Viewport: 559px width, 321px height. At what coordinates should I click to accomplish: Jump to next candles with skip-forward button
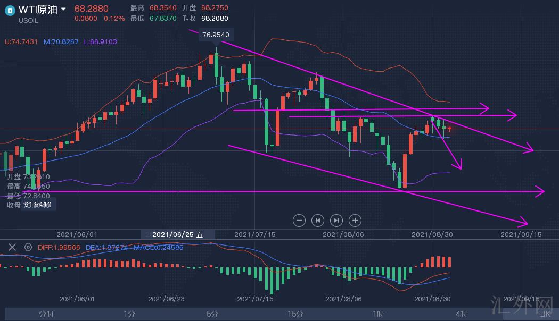click(x=336, y=220)
